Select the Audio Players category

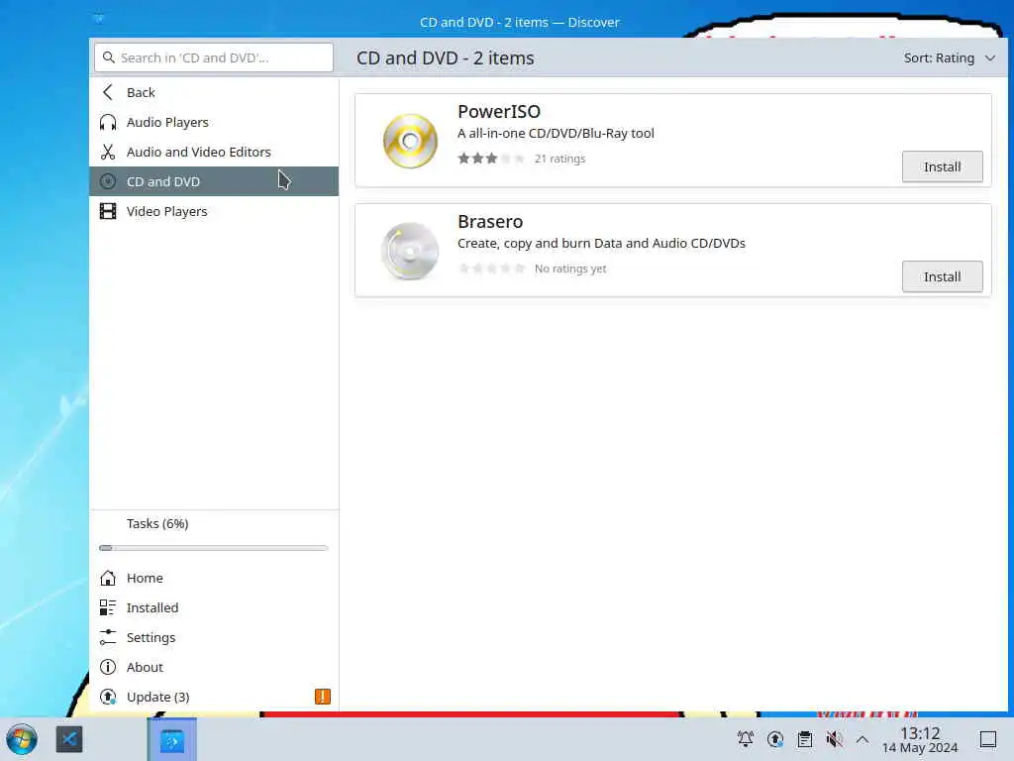[214, 122]
